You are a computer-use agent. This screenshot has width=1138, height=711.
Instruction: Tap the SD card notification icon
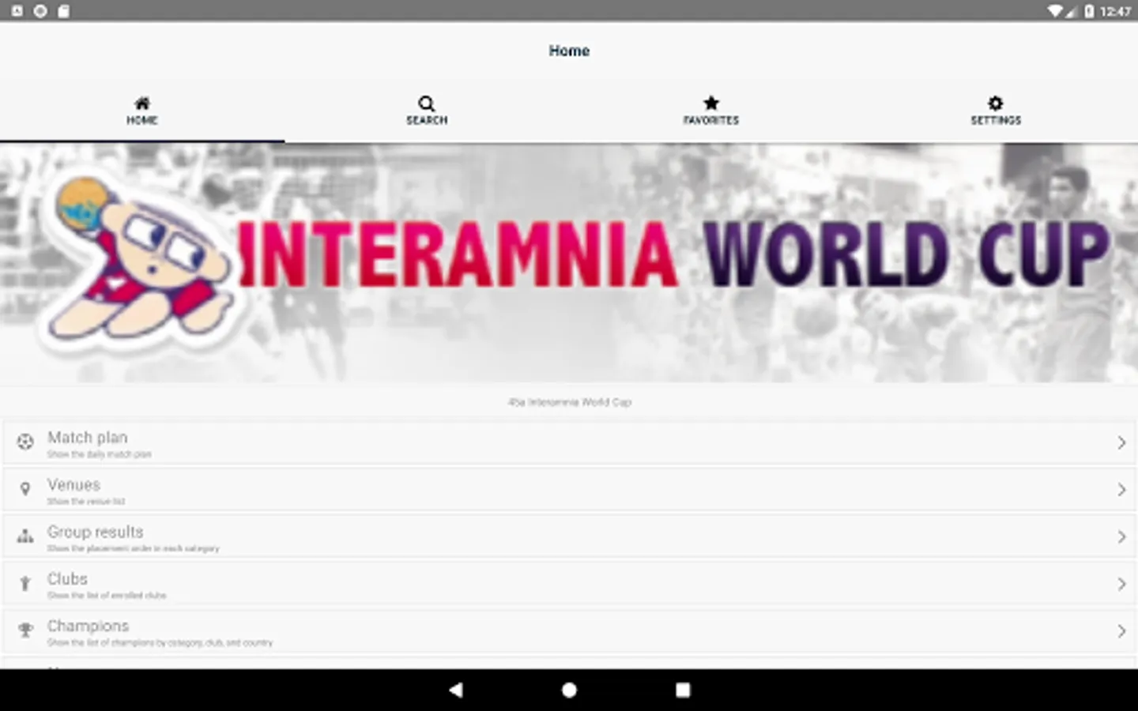[63, 11]
